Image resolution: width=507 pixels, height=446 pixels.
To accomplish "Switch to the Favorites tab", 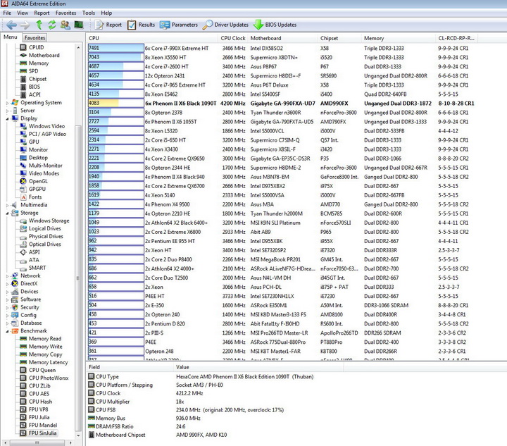I will pos(35,37).
